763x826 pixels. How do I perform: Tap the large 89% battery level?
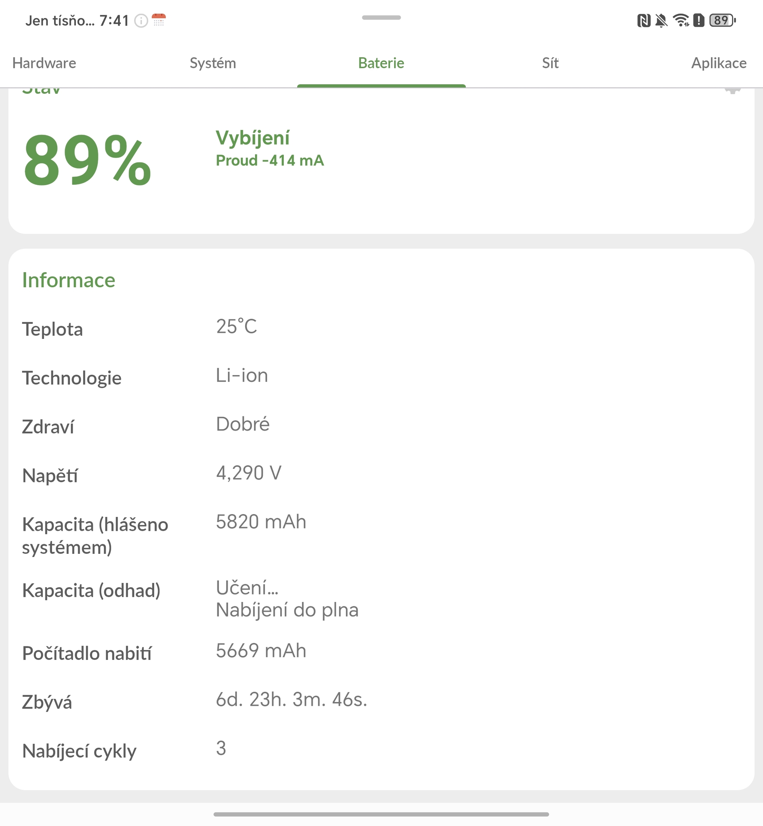[x=87, y=160]
